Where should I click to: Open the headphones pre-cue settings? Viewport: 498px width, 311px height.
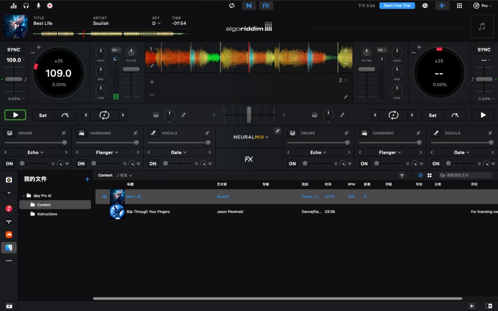pos(26,5)
